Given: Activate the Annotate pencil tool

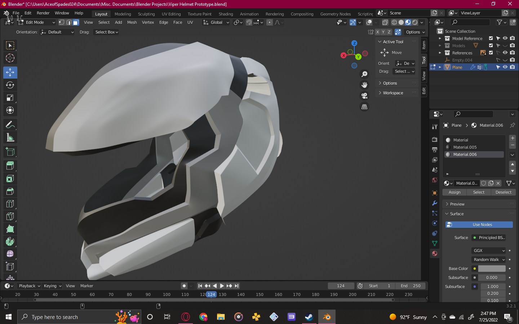Looking at the screenshot, I should (10, 125).
